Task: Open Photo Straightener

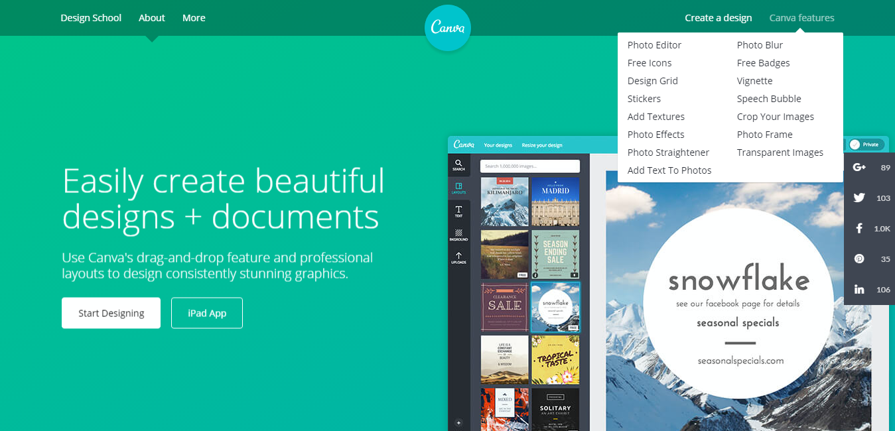Action: 669,153
